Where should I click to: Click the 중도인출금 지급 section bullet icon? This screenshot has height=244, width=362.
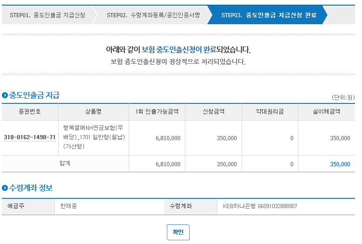pos(5,95)
